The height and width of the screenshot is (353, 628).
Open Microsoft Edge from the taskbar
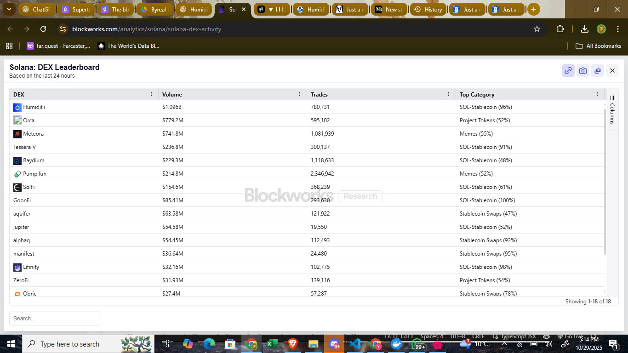tap(209, 344)
